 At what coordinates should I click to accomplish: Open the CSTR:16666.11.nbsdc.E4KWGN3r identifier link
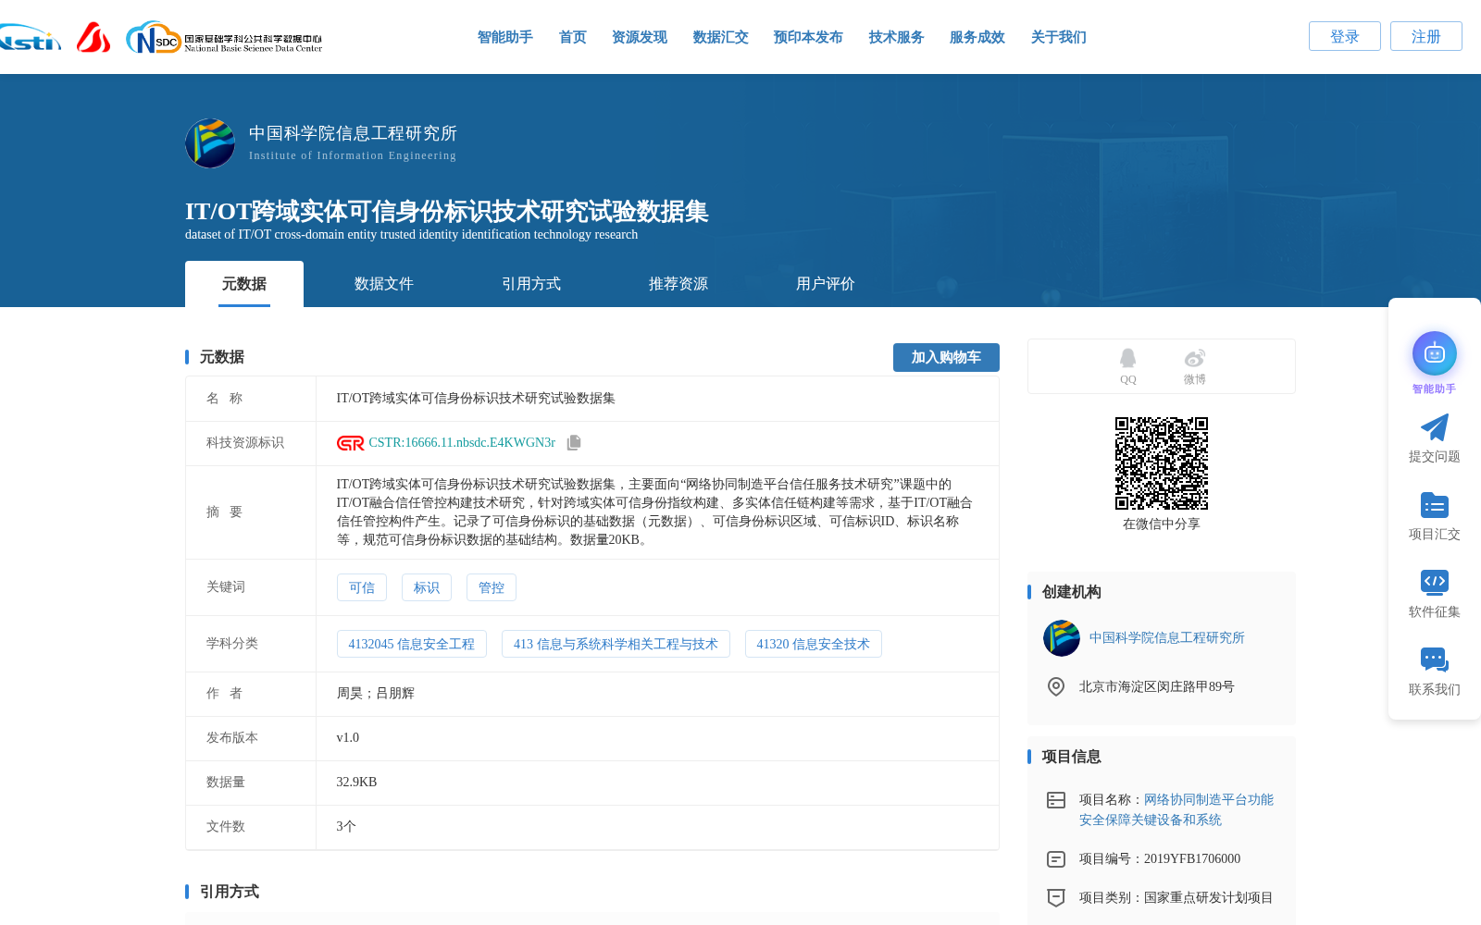(x=462, y=443)
